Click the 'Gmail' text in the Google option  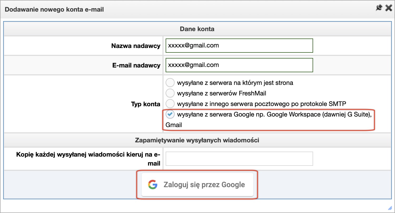174,125
